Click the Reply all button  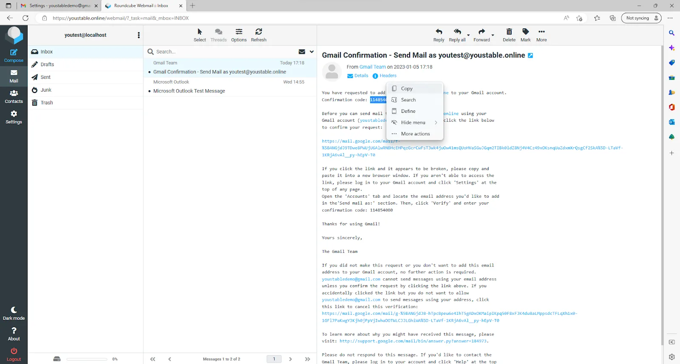[457, 35]
